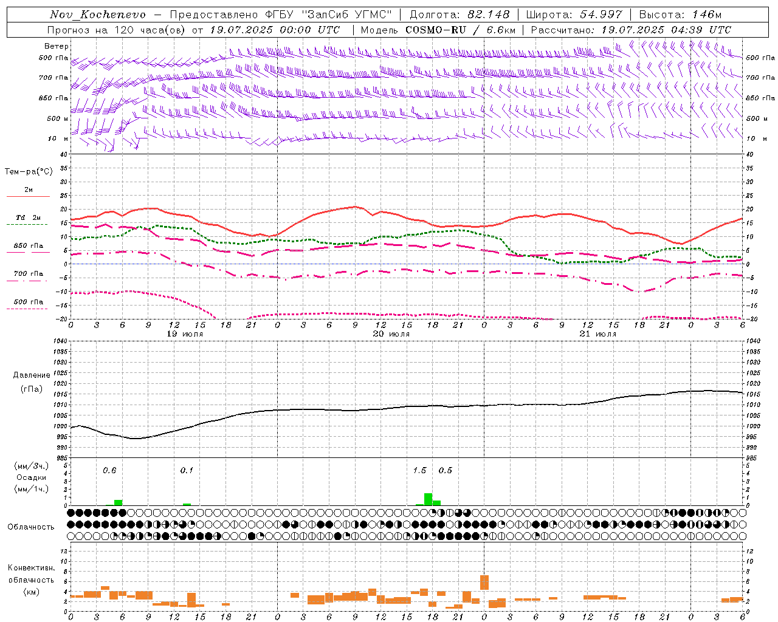778x622 pixels.
Task: Click the 1.5 precipitation amount value
Action: [x=419, y=470]
